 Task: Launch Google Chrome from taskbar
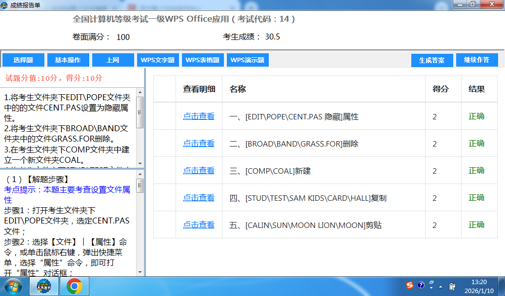point(74,286)
